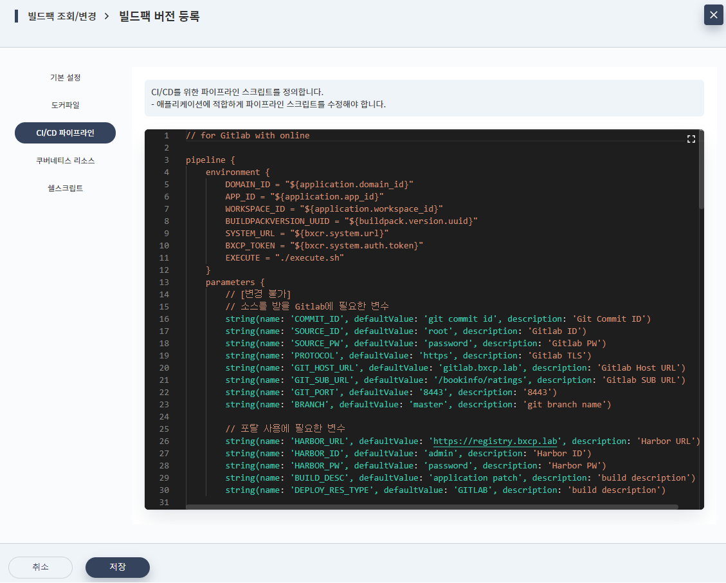The width and height of the screenshot is (726, 583).
Task: Click the editor vertical scrollbar thumb
Action: 701,170
